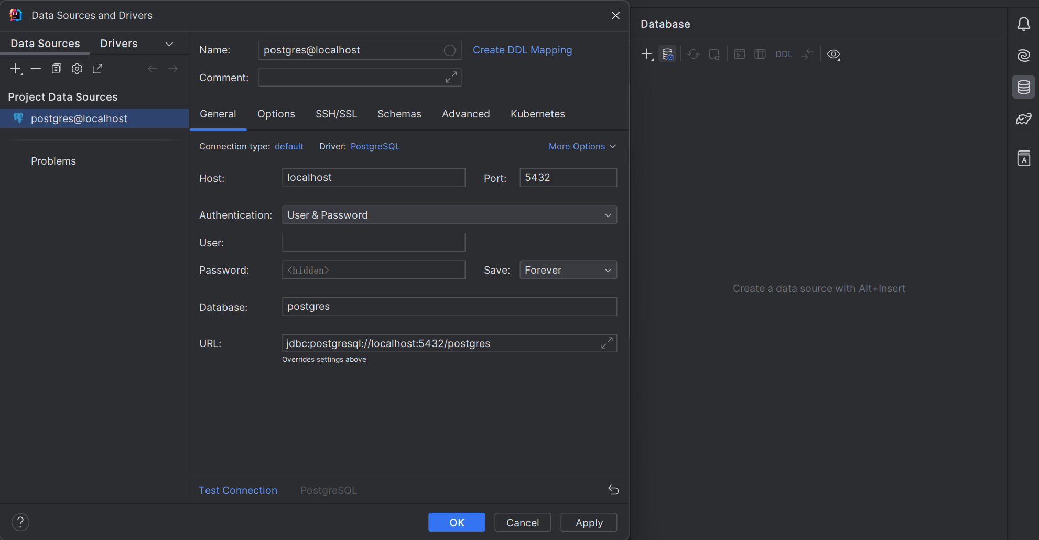Click the color circle in Name field
Viewport: 1039px width, 540px height.
(450, 50)
